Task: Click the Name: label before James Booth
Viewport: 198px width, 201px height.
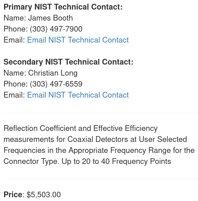Action: [15, 18]
